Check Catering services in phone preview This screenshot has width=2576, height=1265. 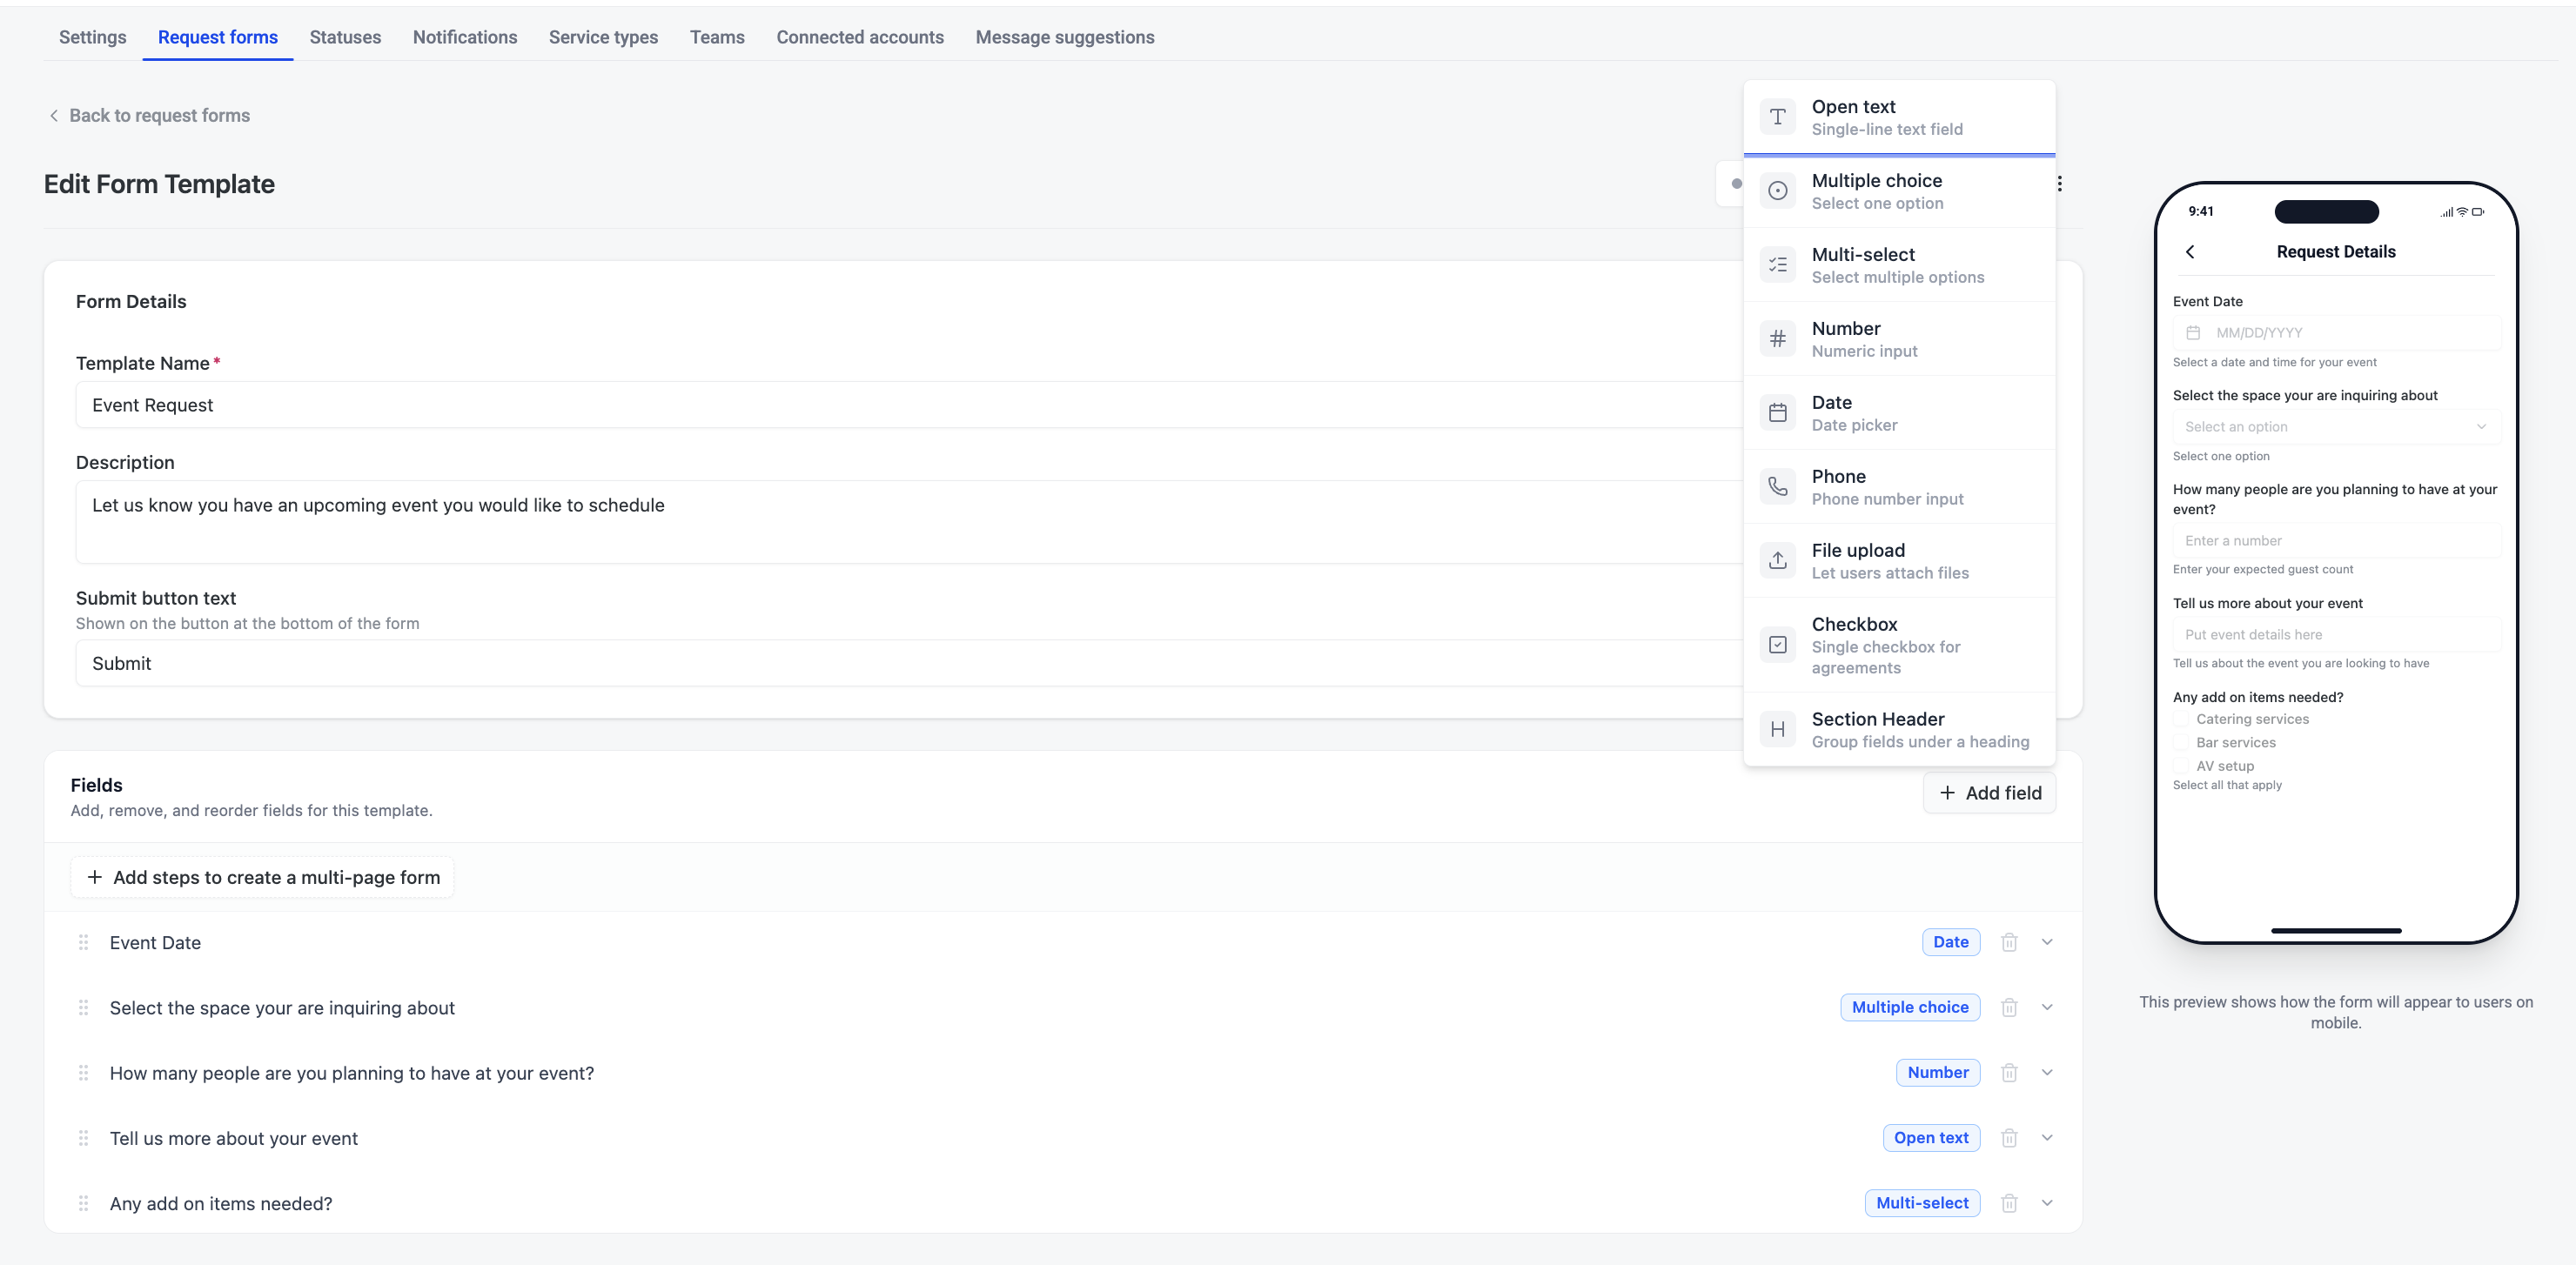pyautogui.click(x=2181, y=719)
